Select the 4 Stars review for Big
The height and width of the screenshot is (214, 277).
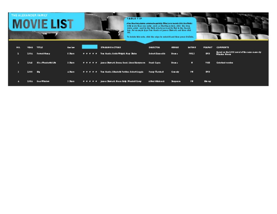(71, 72)
